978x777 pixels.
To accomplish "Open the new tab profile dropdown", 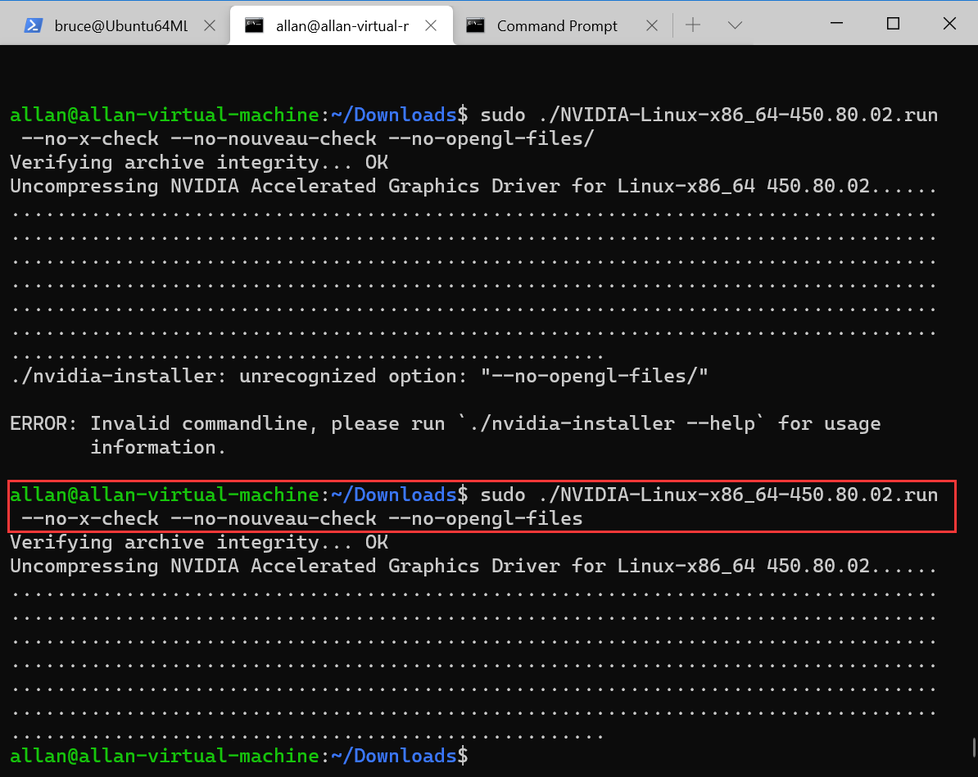I will pos(735,25).
